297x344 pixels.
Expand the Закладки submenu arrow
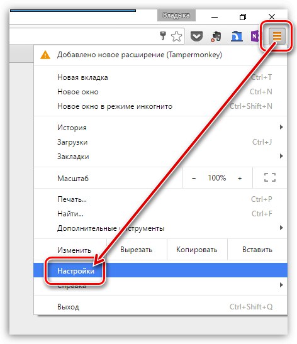(281, 156)
